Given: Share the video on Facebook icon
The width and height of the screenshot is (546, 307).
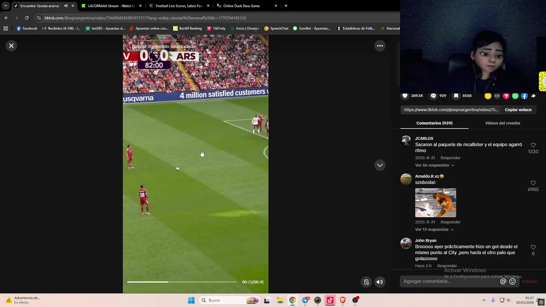Looking at the screenshot, I should click(x=524, y=96).
